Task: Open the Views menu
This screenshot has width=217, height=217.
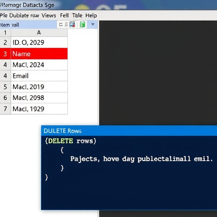Action: pos(49,15)
